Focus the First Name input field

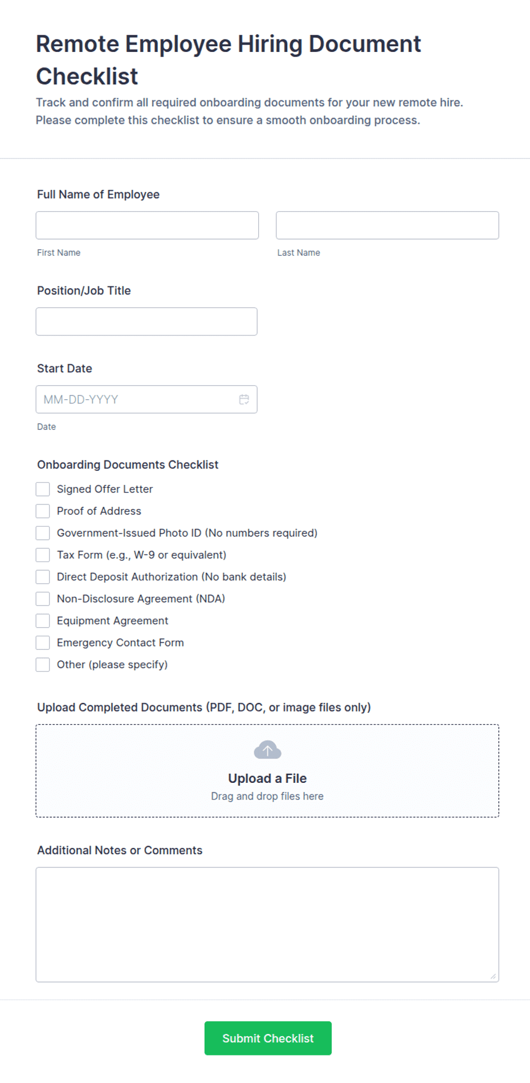(x=147, y=225)
